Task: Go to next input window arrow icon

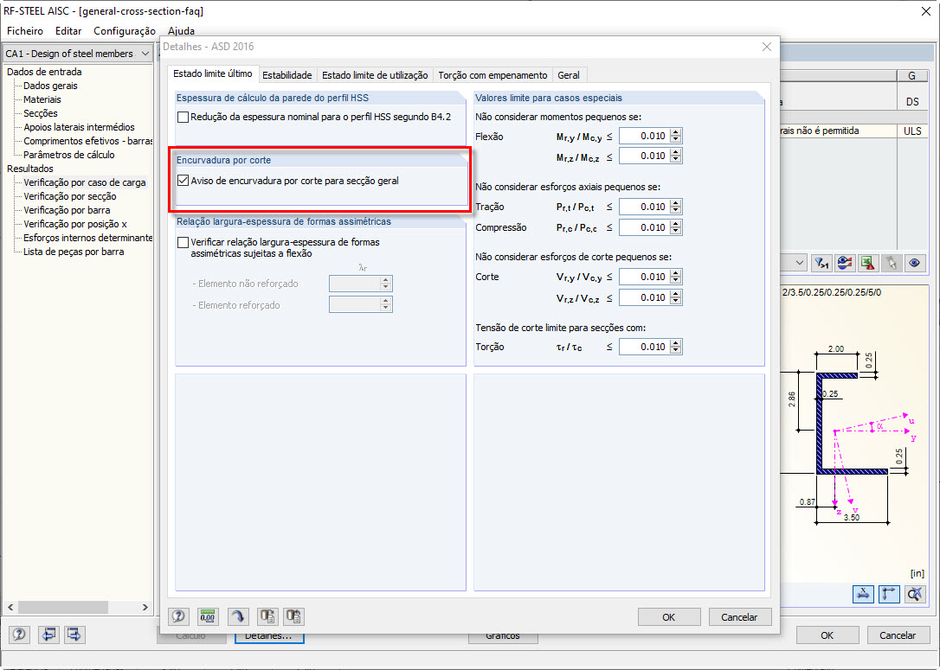Action: (74, 634)
